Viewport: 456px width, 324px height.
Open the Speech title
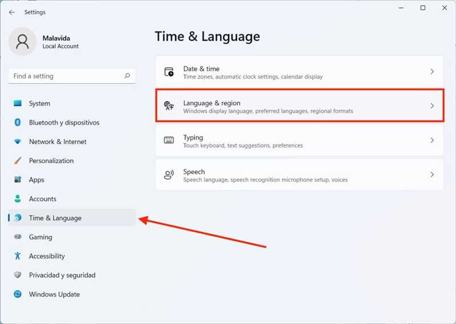[194, 172]
